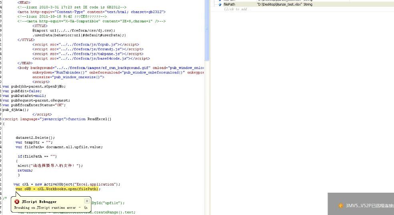Click the onkeydown="RunTabindex()" attribute line
394x215 pixels.
pos(118,73)
